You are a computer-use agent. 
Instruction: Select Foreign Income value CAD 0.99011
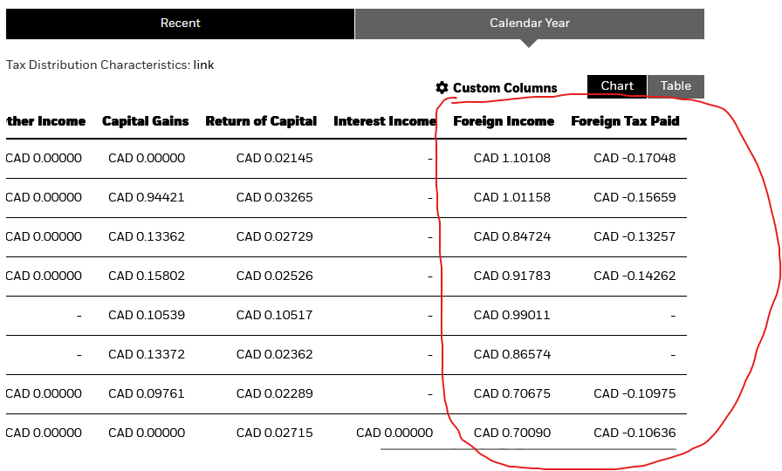[x=512, y=316]
